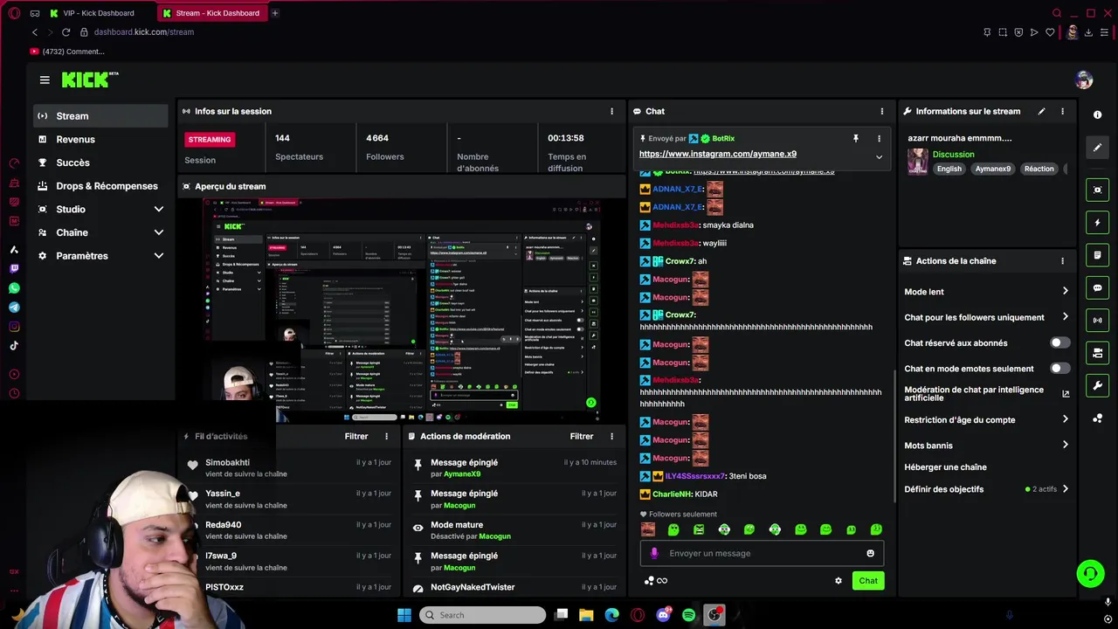Toggle lightning bolt widget icon in right sidebar
Viewport: 1118px width, 629px height.
coord(1098,223)
